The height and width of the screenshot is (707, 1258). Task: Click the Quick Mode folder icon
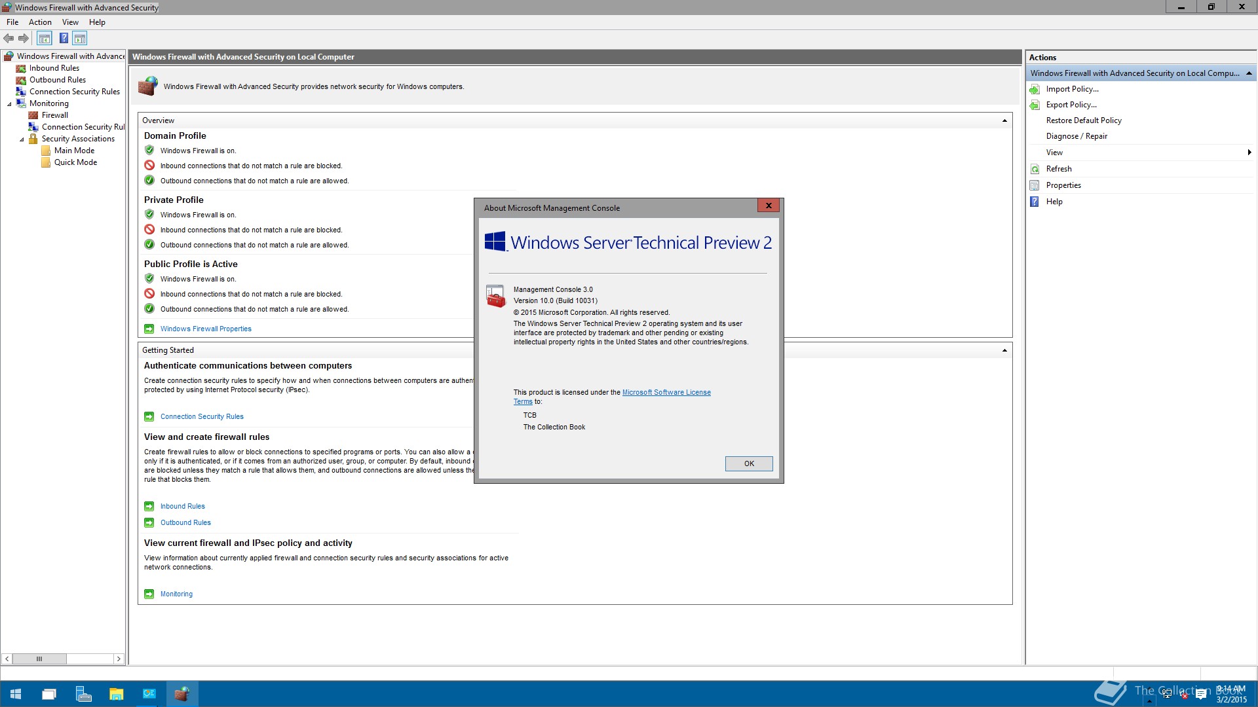[x=46, y=162]
